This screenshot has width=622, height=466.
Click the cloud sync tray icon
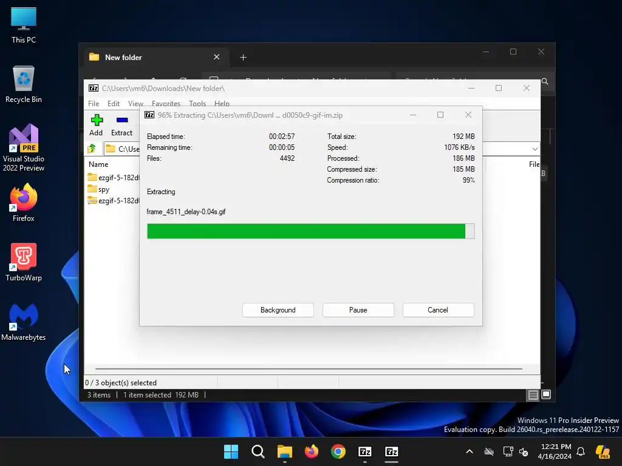(x=489, y=451)
